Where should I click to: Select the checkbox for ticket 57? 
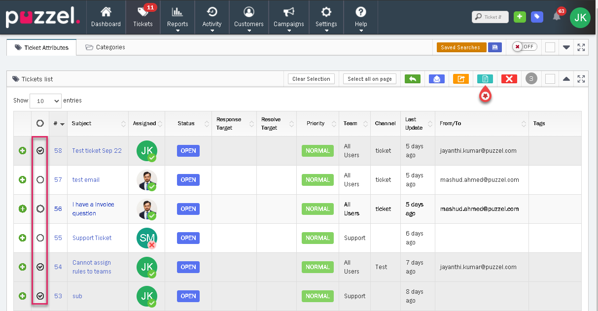click(x=40, y=180)
